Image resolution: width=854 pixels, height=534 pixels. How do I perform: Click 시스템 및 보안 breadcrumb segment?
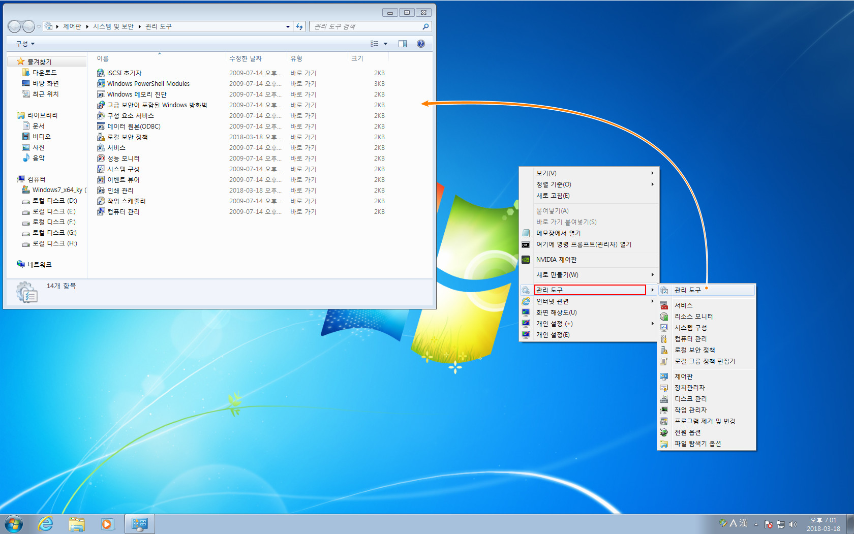(x=113, y=26)
